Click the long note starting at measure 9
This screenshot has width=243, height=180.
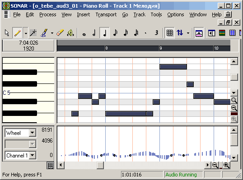tap(173, 67)
